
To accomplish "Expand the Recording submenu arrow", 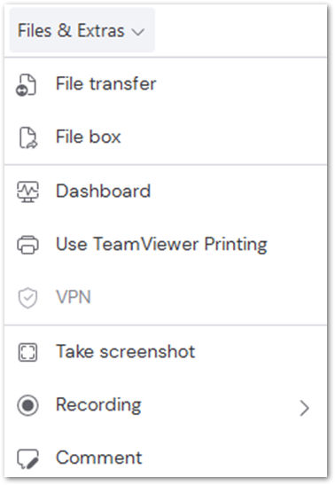I will point(305,408).
